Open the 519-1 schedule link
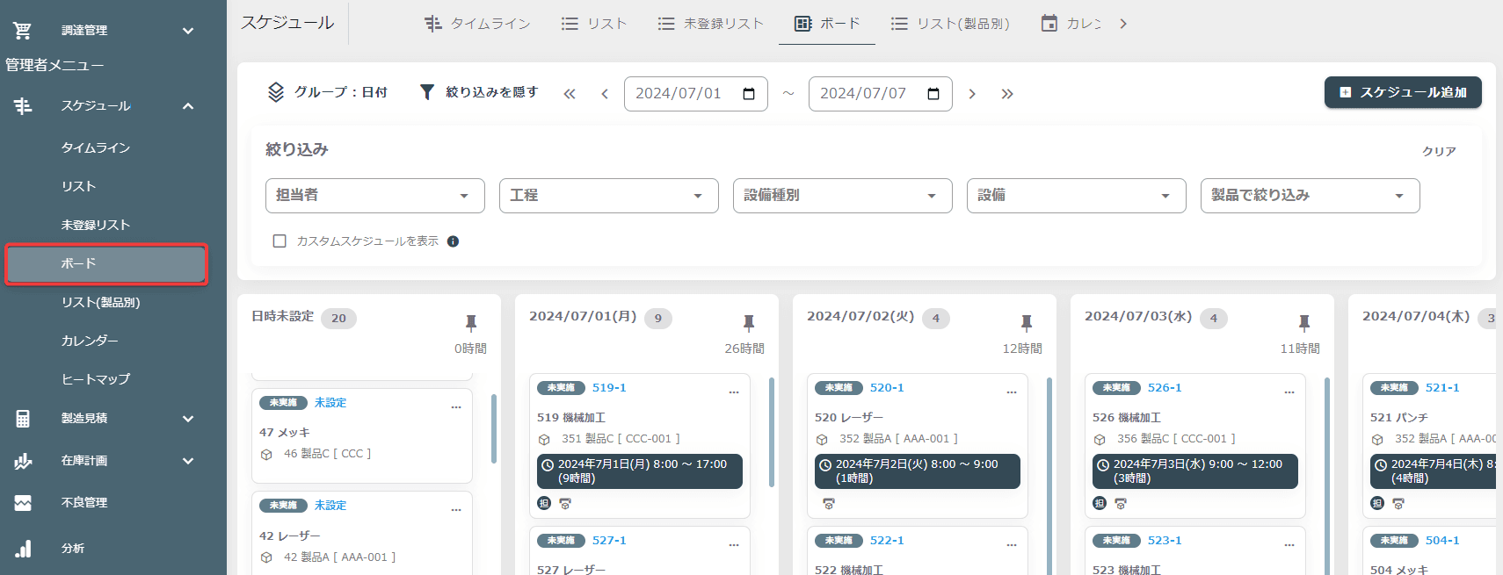This screenshot has width=1503, height=575. [x=609, y=388]
